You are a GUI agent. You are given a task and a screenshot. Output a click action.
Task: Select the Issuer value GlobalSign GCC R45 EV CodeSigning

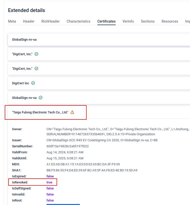(x=102, y=140)
